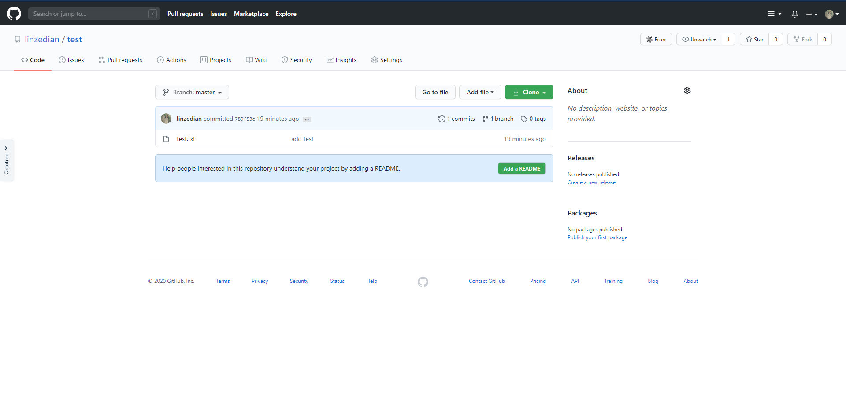Open the Pull requests repository tab
846x419 pixels.
(x=120, y=60)
